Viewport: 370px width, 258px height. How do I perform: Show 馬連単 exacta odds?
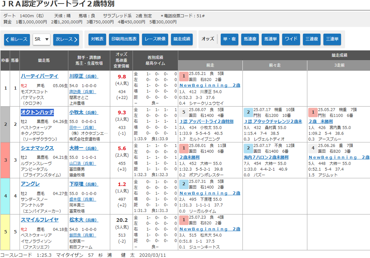click(270, 39)
